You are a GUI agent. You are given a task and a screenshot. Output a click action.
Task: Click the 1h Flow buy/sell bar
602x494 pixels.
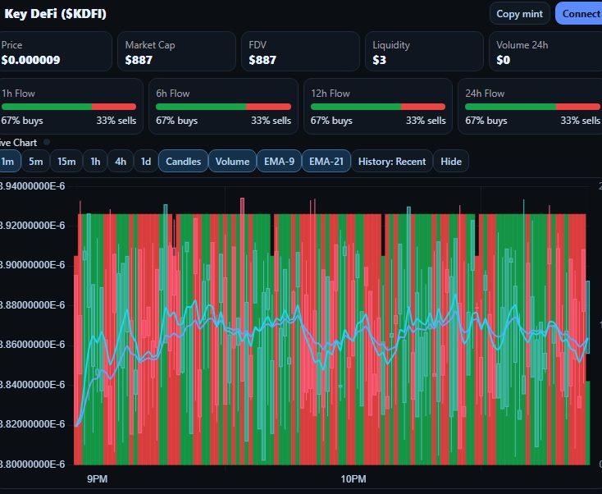69,107
